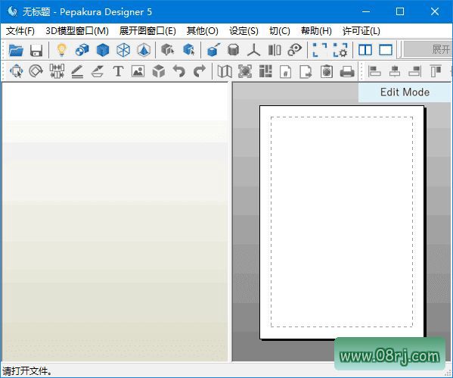Click the gray cylinder icon

click(x=233, y=50)
